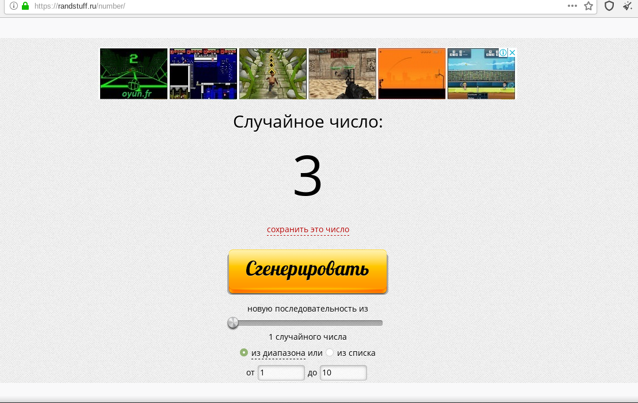Open the Temple Run style game thumbnail
This screenshot has height=403, width=638.
[273, 74]
